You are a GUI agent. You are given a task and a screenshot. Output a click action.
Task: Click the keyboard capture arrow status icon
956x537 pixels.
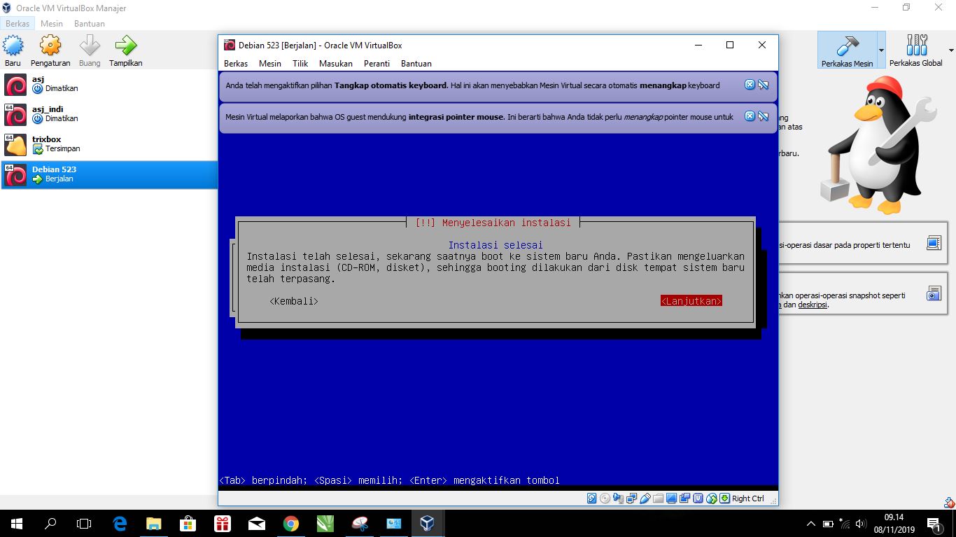[x=724, y=498]
